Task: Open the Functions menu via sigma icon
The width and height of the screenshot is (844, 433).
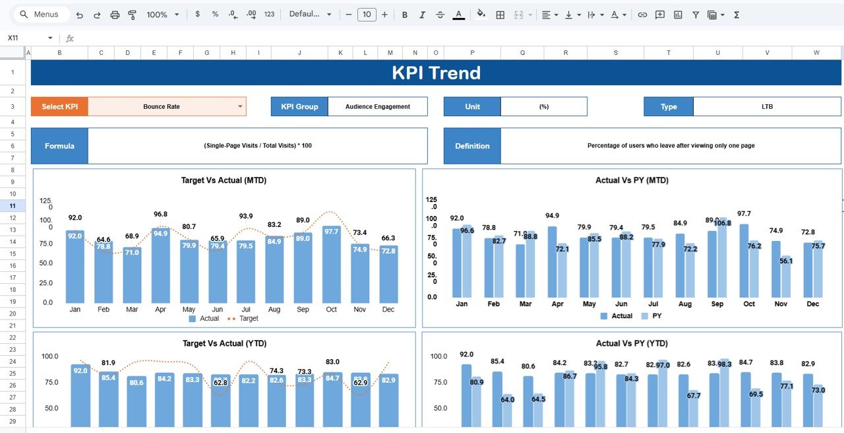Action: [x=735, y=14]
